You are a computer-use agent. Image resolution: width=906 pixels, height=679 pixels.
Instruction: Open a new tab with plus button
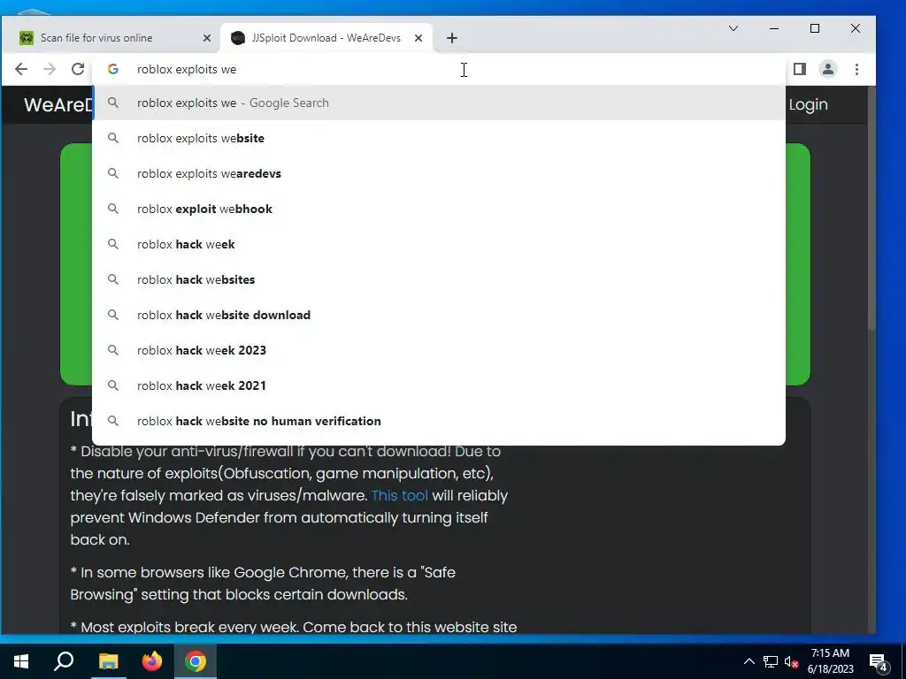click(x=452, y=38)
